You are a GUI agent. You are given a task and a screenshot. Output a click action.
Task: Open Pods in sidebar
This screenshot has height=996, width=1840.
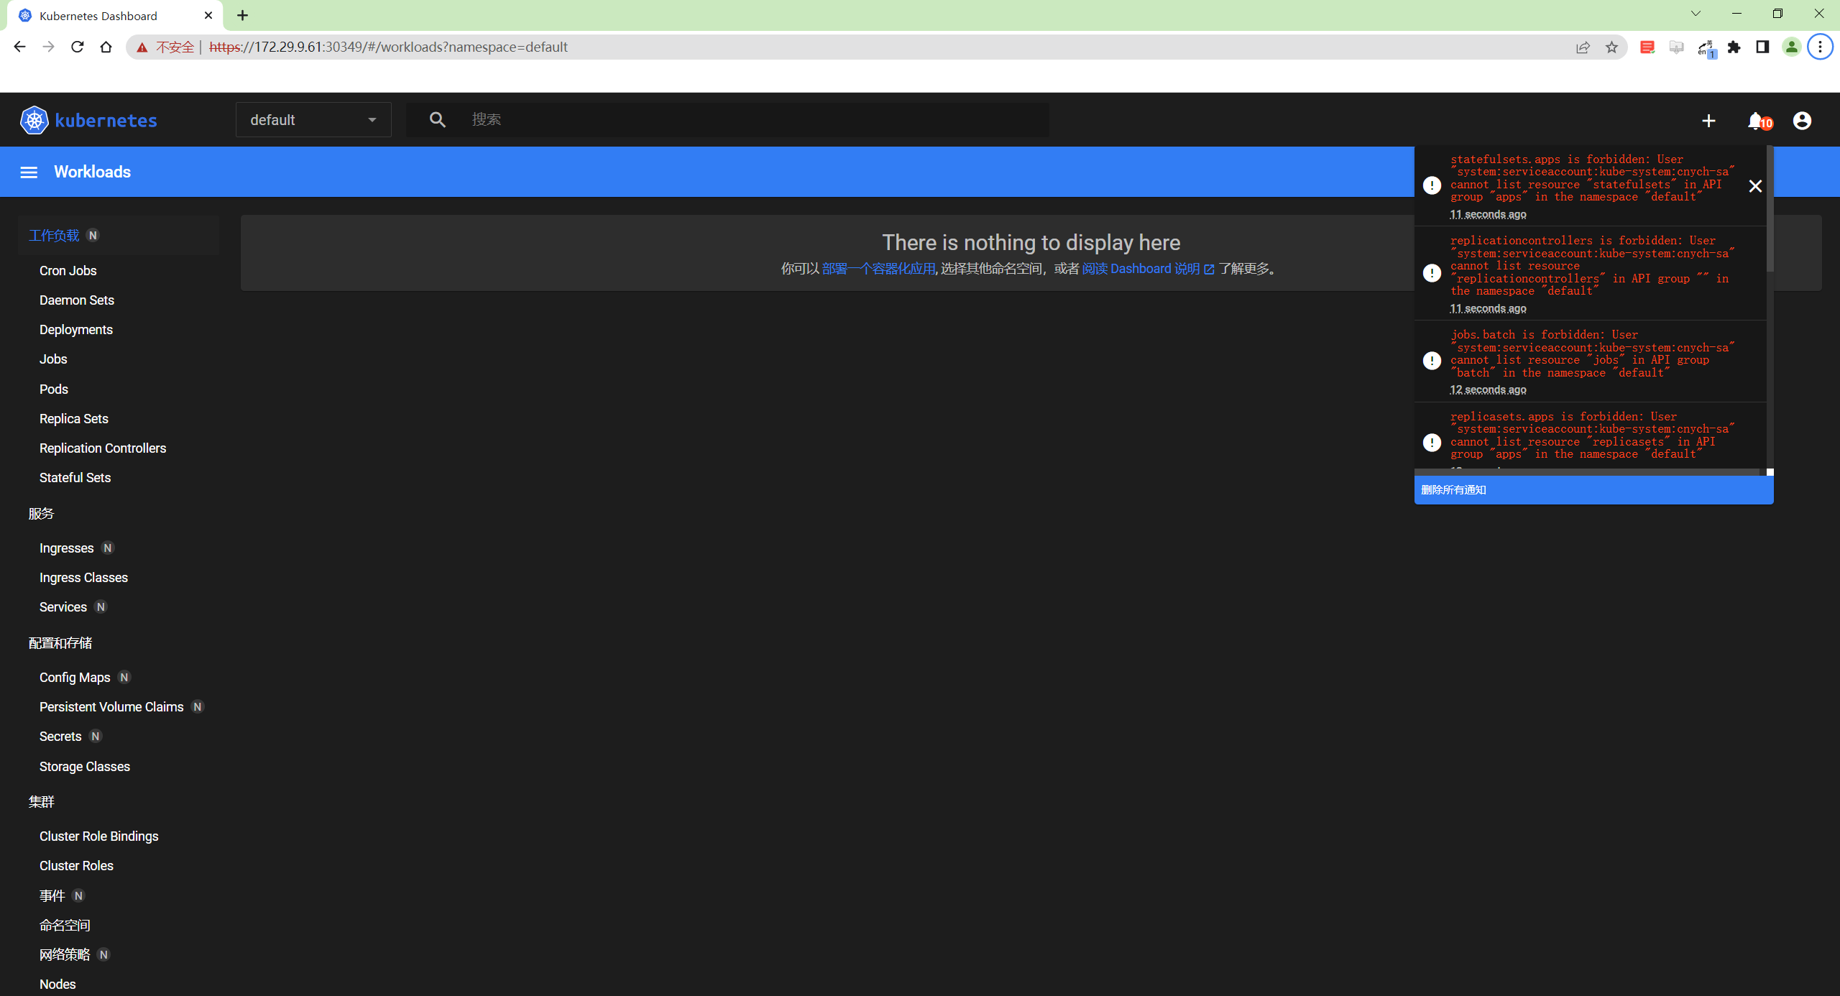click(x=54, y=389)
